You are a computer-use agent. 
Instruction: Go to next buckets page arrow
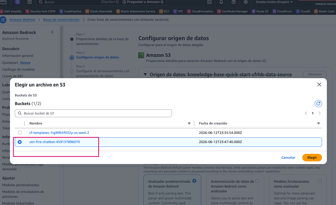pyautogui.click(x=320, y=113)
